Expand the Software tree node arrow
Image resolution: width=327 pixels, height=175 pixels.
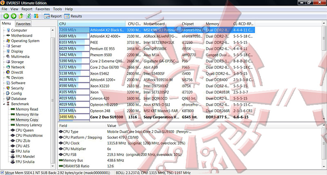[x=4, y=83]
